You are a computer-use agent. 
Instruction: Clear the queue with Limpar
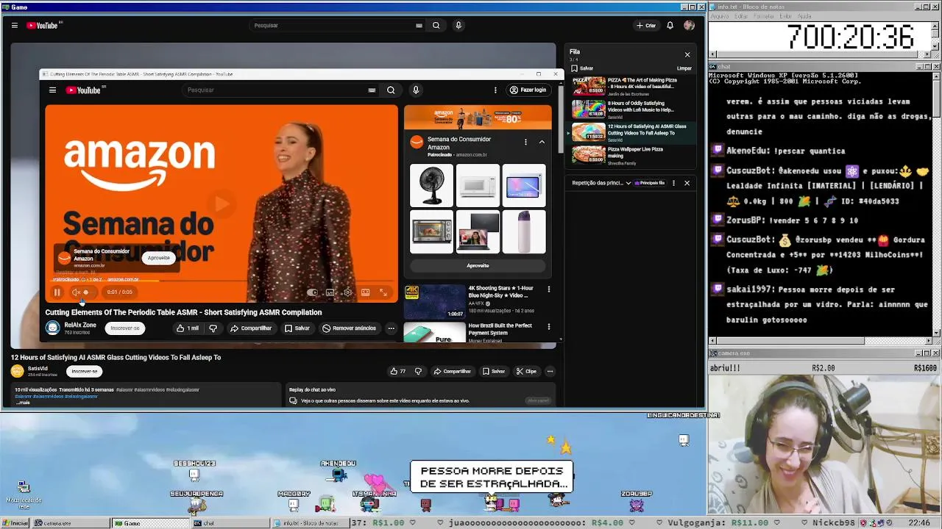[684, 68]
